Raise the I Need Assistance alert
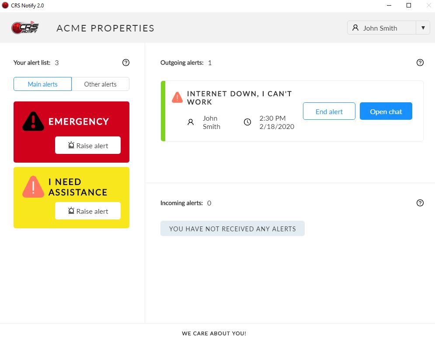The height and width of the screenshot is (341, 435). tap(88, 211)
